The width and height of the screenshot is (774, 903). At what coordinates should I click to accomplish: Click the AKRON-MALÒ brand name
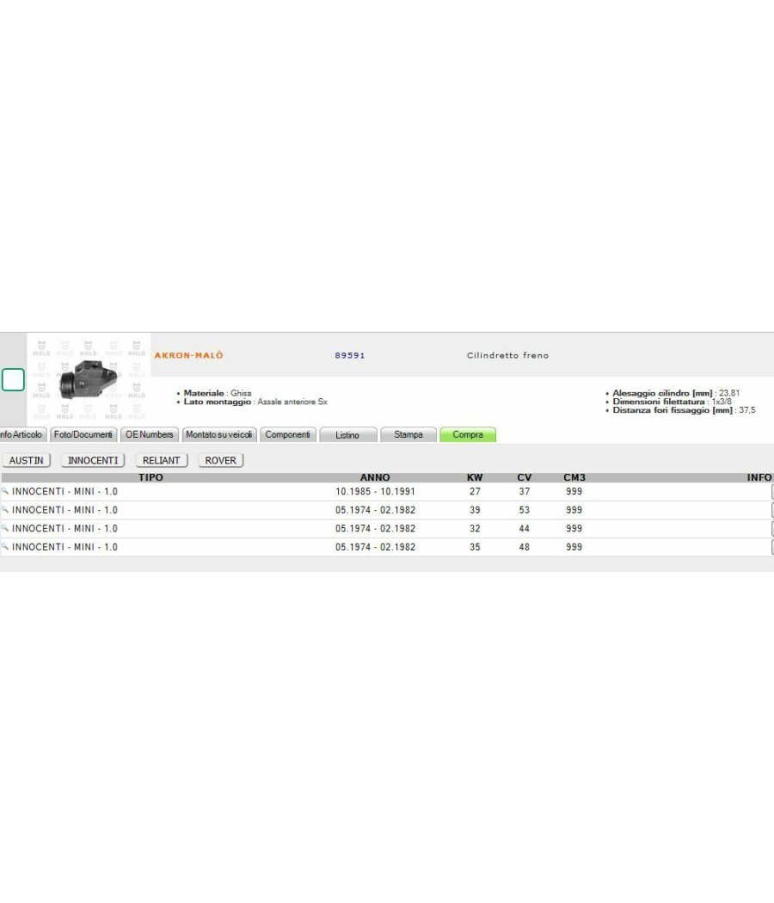(x=189, y=355)
